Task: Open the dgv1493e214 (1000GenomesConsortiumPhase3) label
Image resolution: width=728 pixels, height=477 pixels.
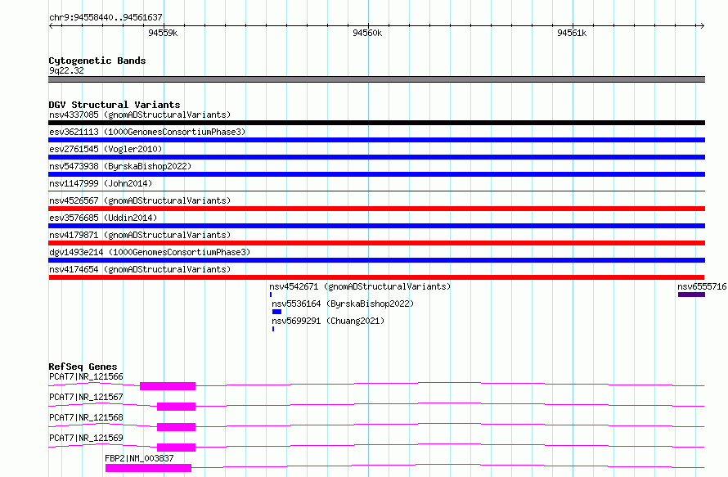Action: 150,252
